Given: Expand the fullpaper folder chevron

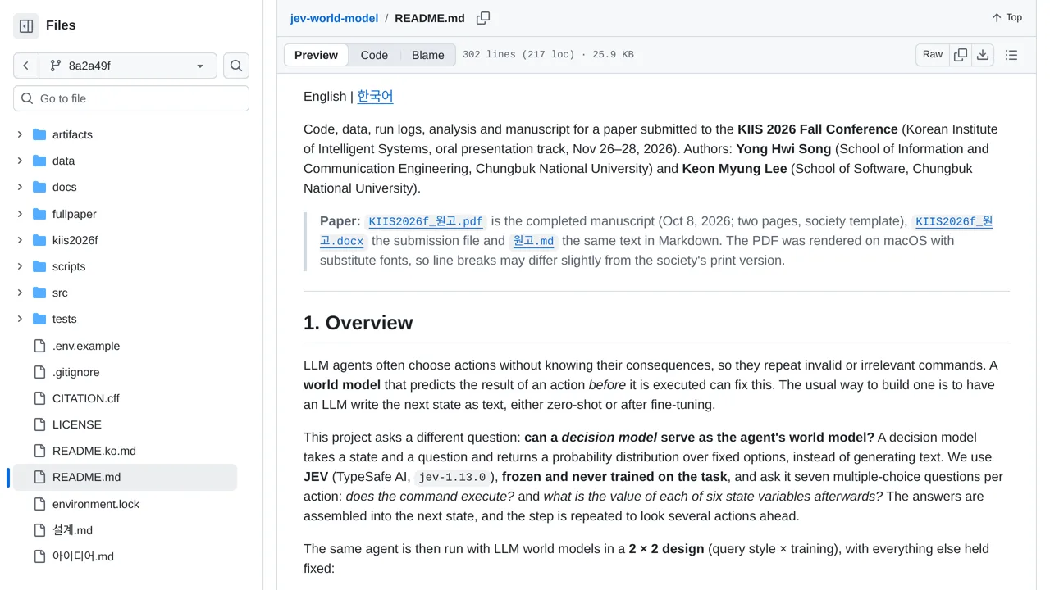Looking at the screenshot, I should click(x=20, y=214).
